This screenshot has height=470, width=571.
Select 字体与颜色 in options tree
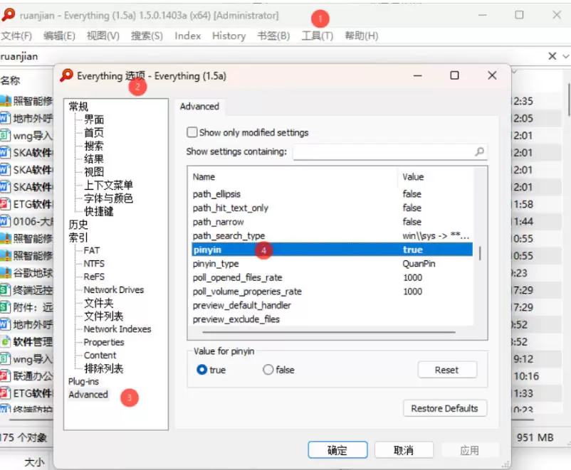click(x=108, y=198)
